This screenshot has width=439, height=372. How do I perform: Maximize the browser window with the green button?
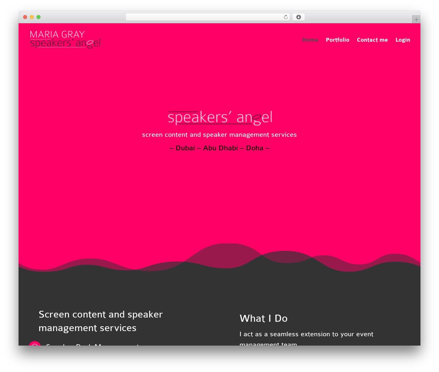38,17
